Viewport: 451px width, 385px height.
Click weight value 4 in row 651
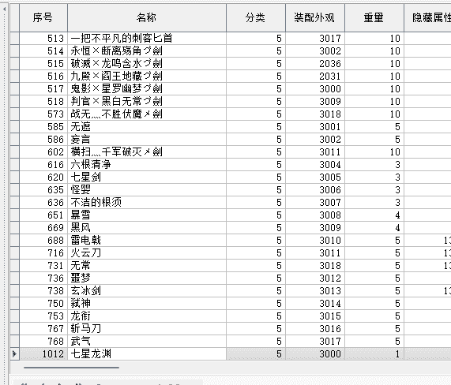coord(374,215)
